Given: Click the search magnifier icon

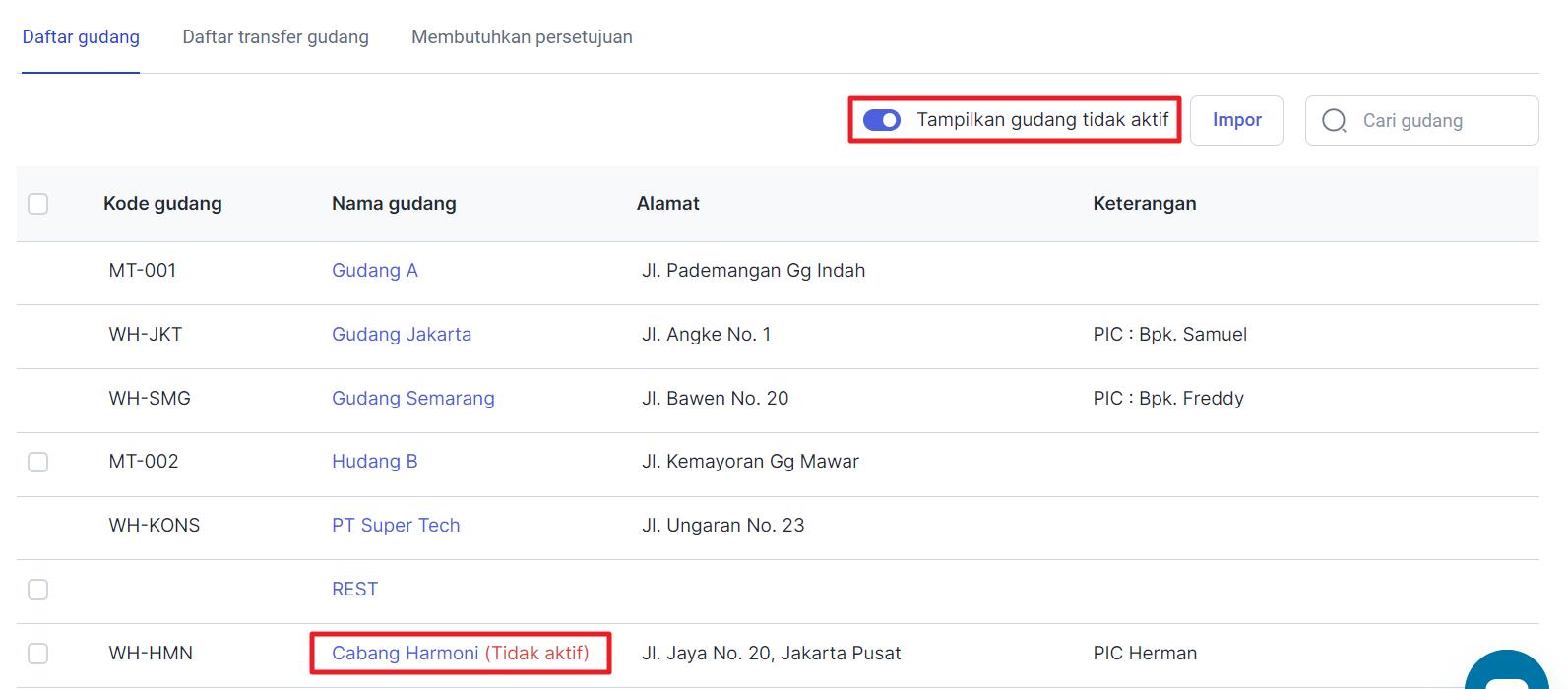Looking at the screenshot, I should pos(1334,121).
